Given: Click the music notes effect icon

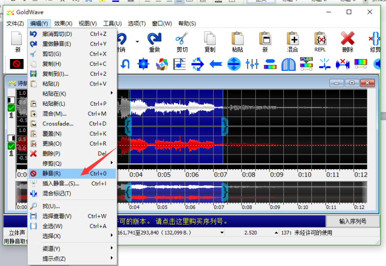Looking at the screenshot, I should (x=179, y=64).
